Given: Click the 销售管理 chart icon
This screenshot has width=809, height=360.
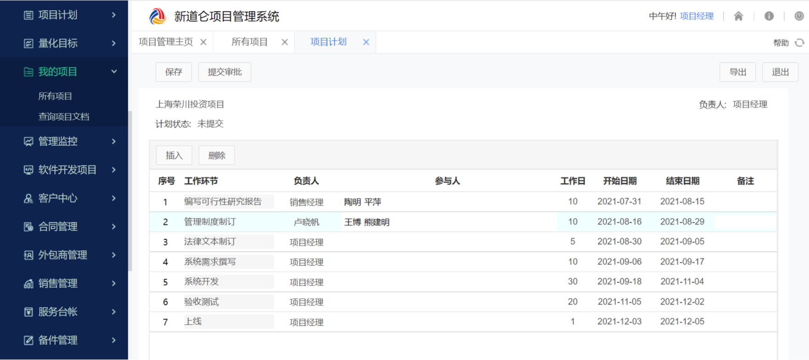Looking at the screenshot, I should tap(28, 284).
